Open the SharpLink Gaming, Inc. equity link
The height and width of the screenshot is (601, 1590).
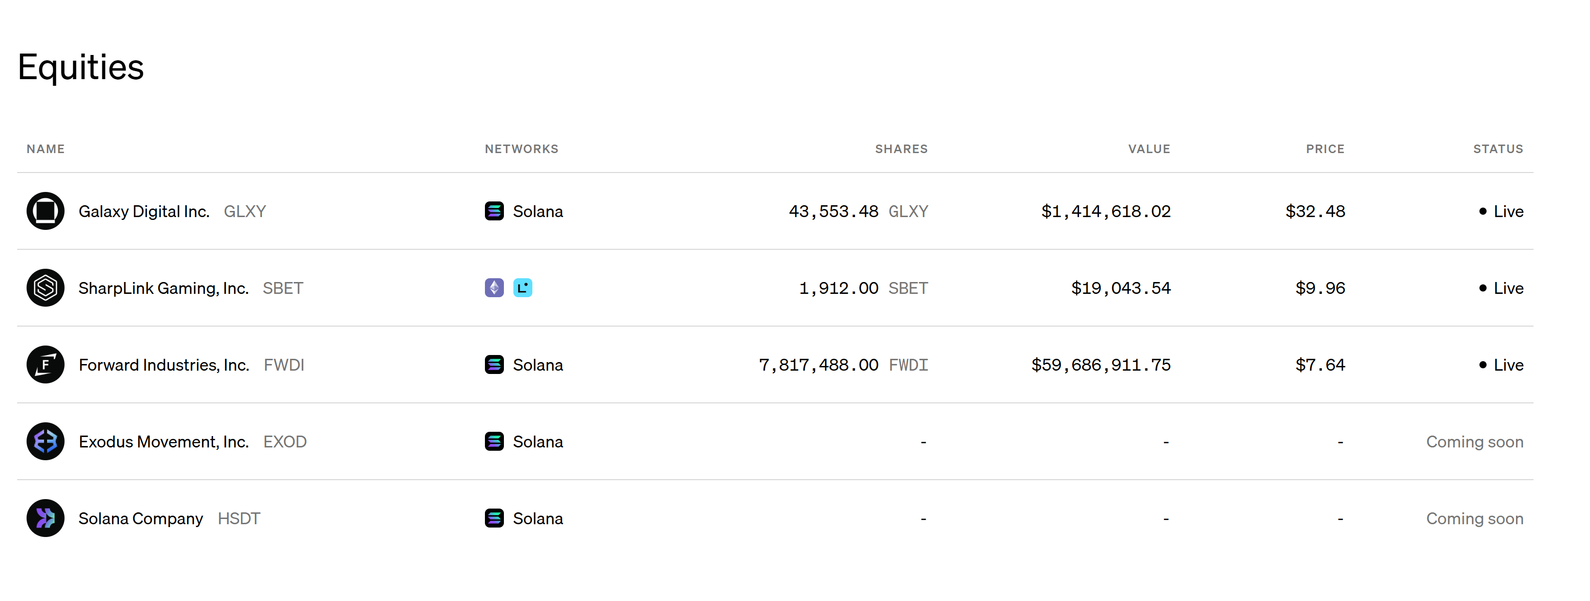163,288
